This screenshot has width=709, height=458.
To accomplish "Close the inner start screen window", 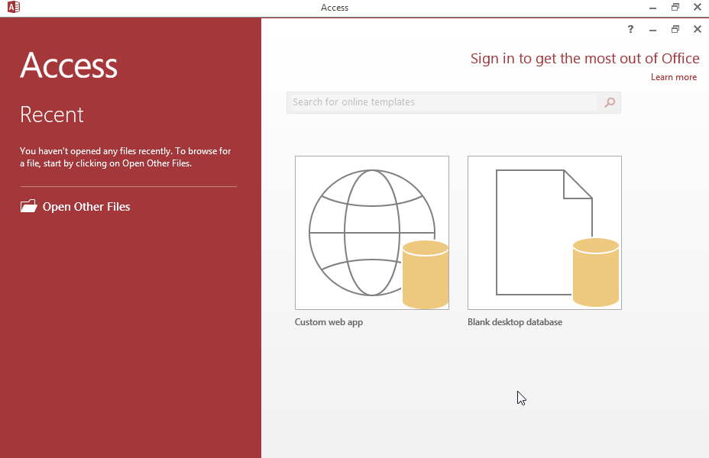I will click(x=698, y=29).
